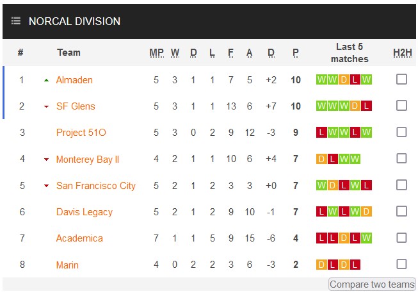This screenshot has width=418, height=296.
Task: Click Academica's green W win result box
Action: (x=367, y=238)
